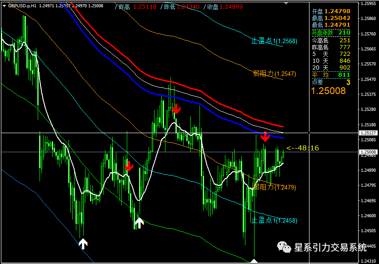Click the gray chart shift marker triangle
The width and height of the screenshot is (379, 264).
286,3
